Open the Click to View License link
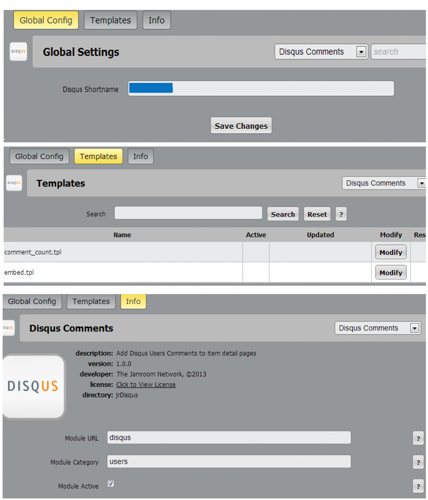 tap(146, 385)
